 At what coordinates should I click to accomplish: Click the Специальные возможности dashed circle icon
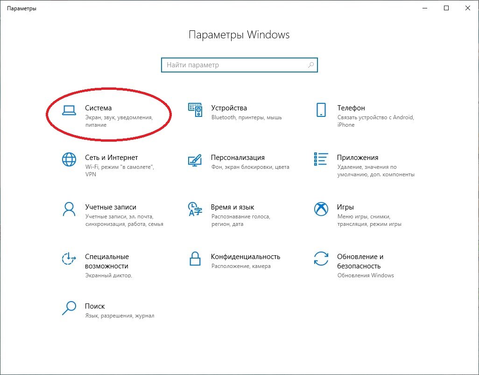69,259
